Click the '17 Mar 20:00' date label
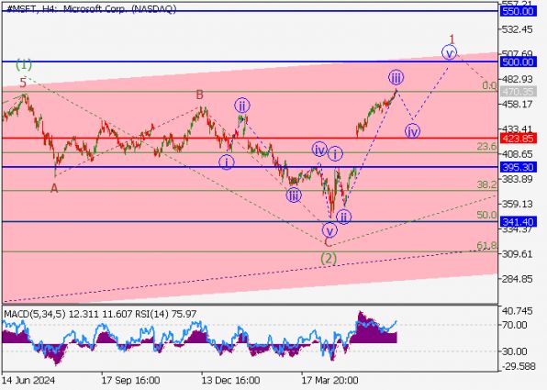 pyautogui.click(x=329, y=380)
